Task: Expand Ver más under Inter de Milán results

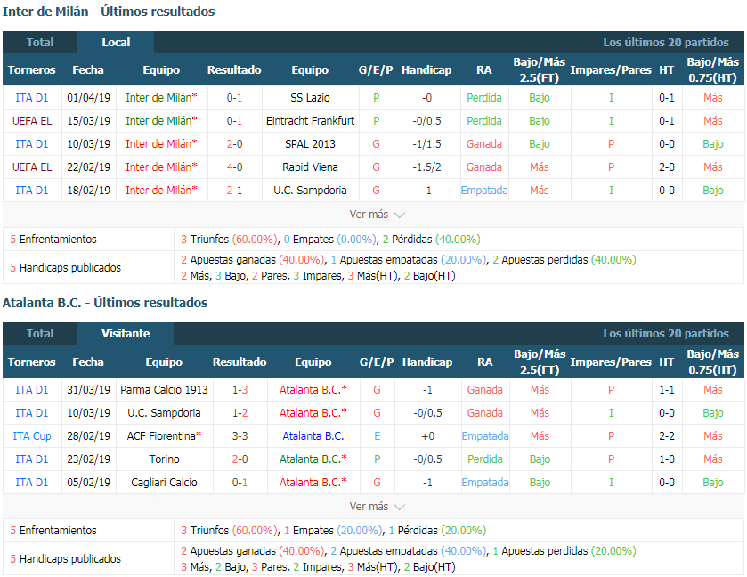Action: (377, 215)
